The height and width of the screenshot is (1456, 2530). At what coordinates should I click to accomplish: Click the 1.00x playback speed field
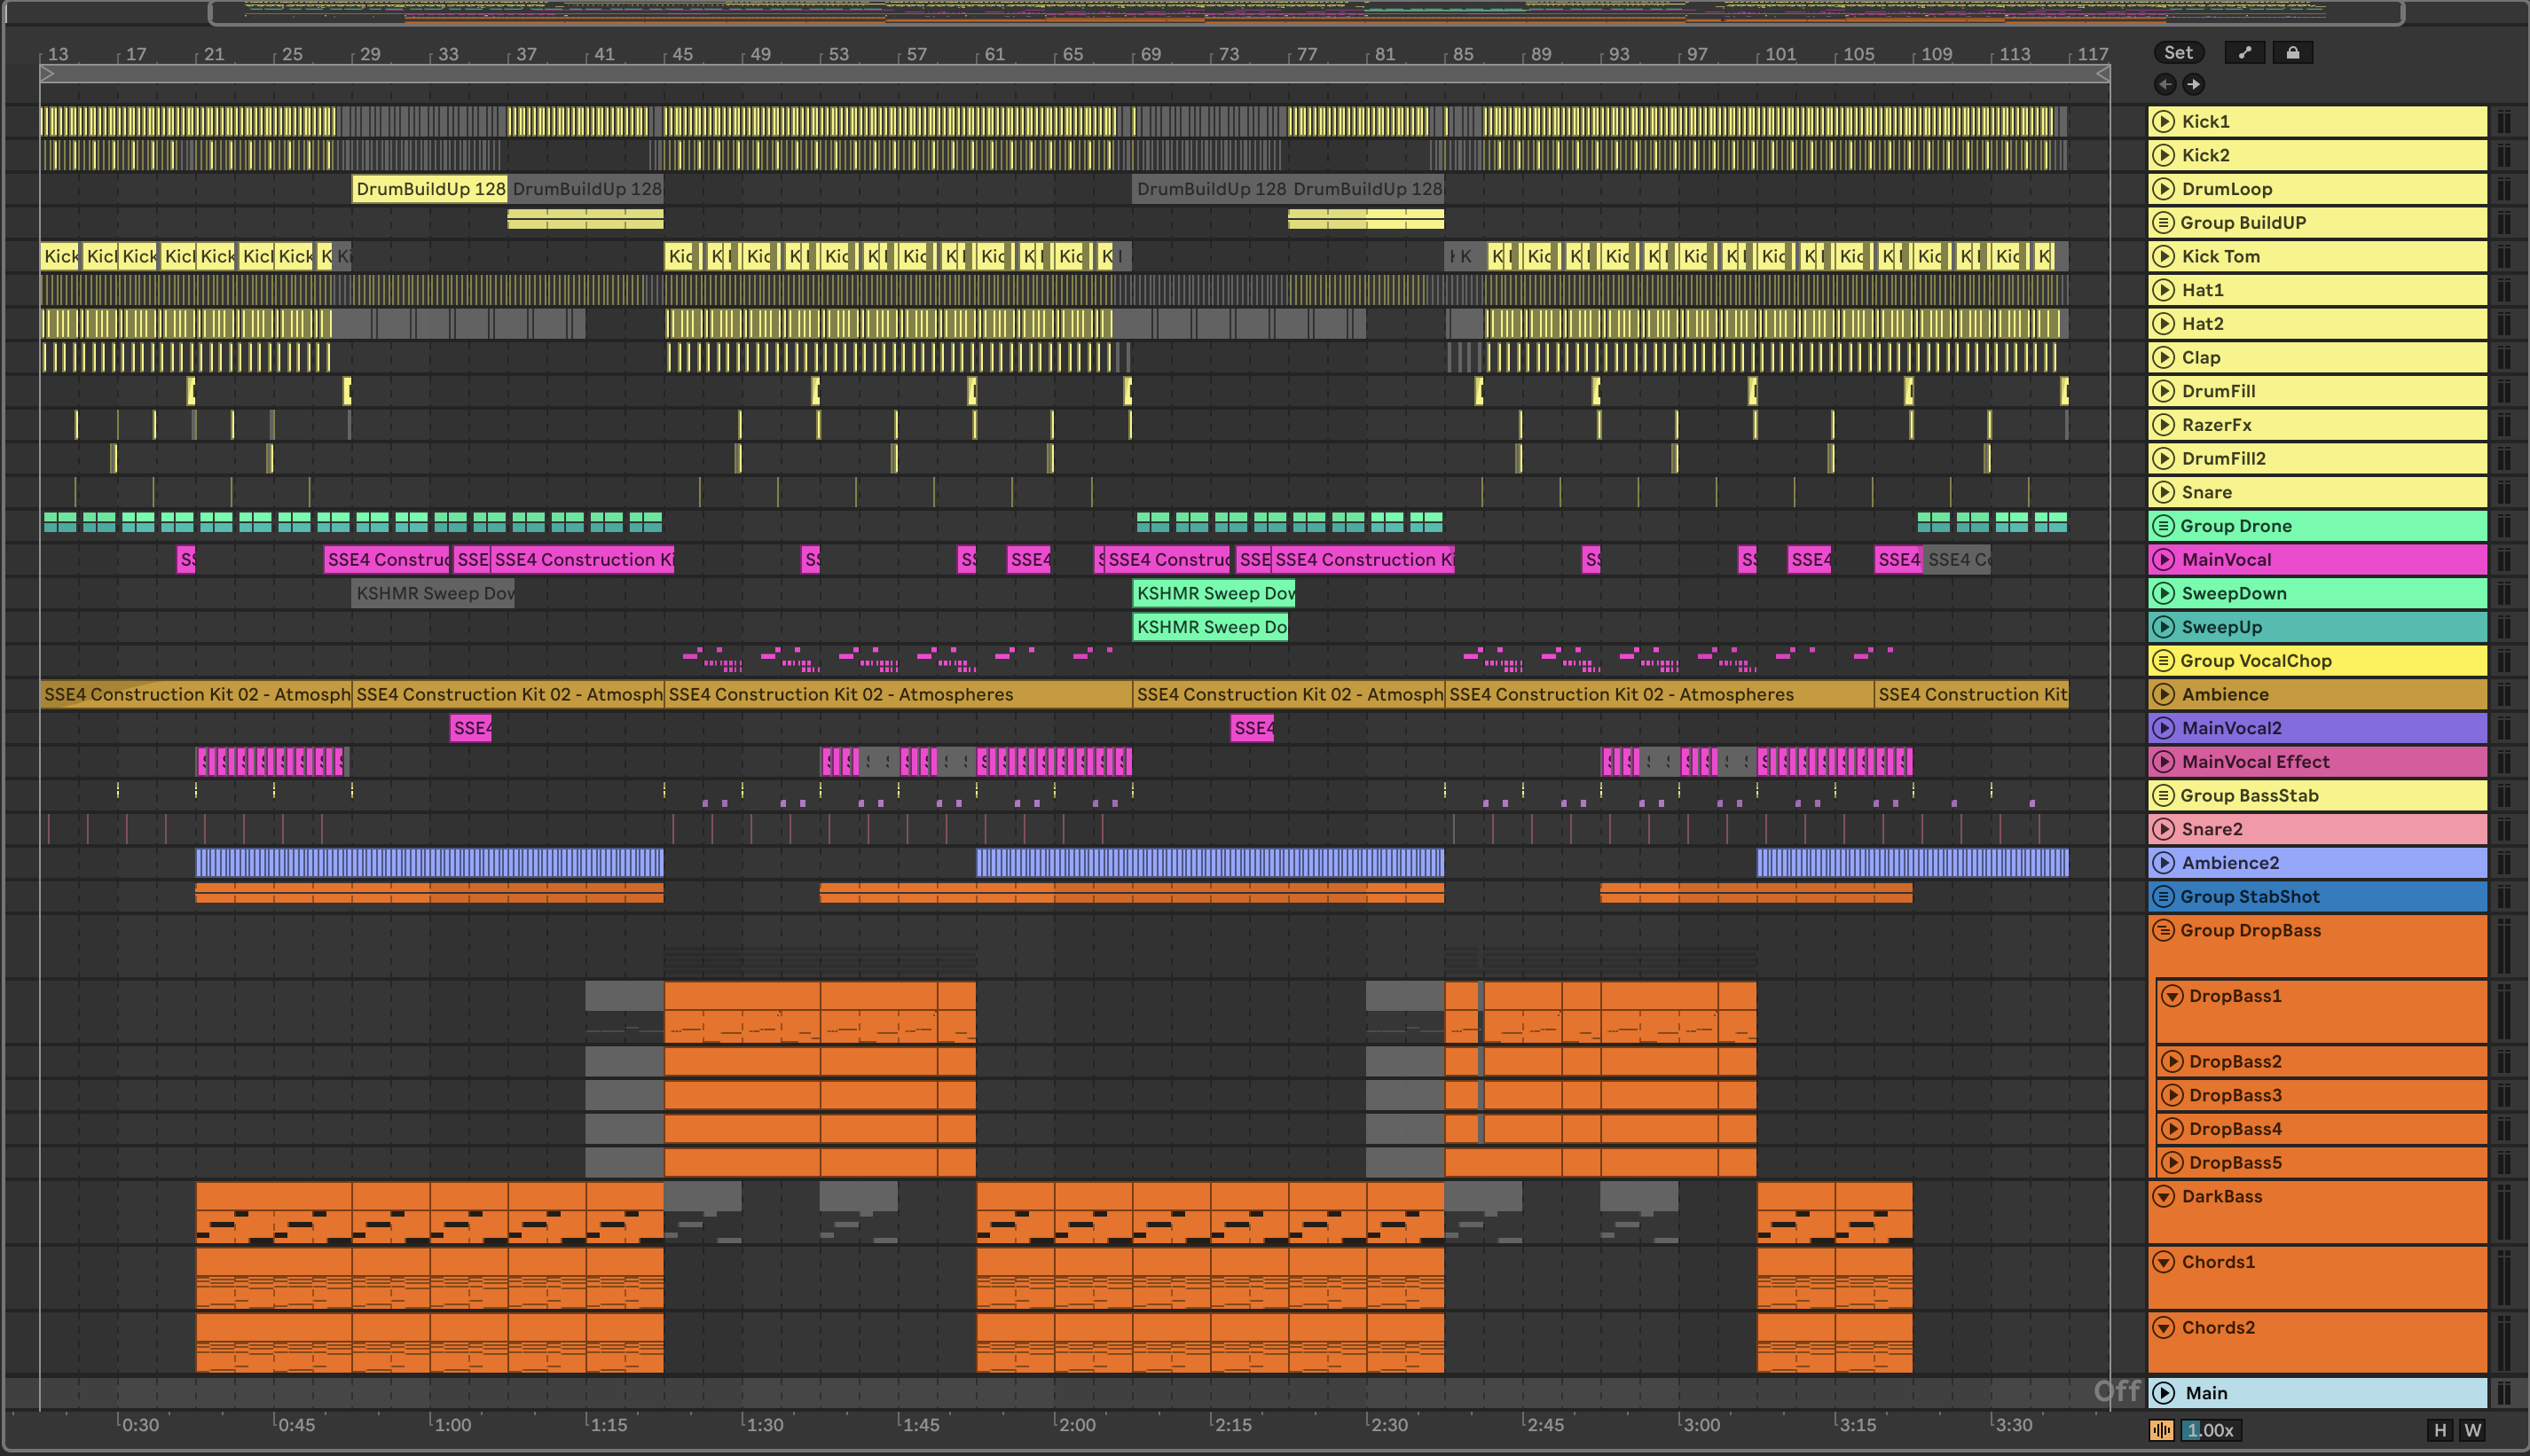coord(2210,1430)
